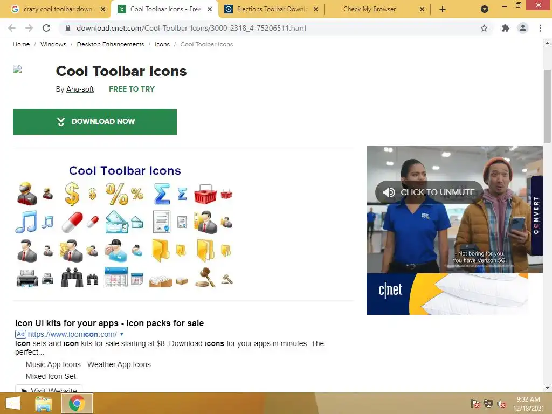Open the Desktop Enhancements breadcrumb link
This screenshot has height=414, width=552.
pos(111,44)
